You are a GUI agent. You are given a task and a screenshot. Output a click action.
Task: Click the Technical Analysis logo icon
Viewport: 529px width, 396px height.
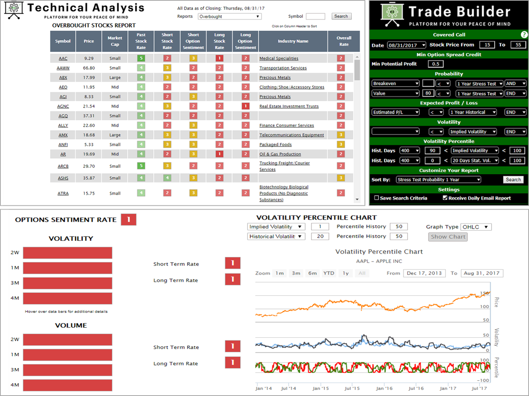[14, 10]
